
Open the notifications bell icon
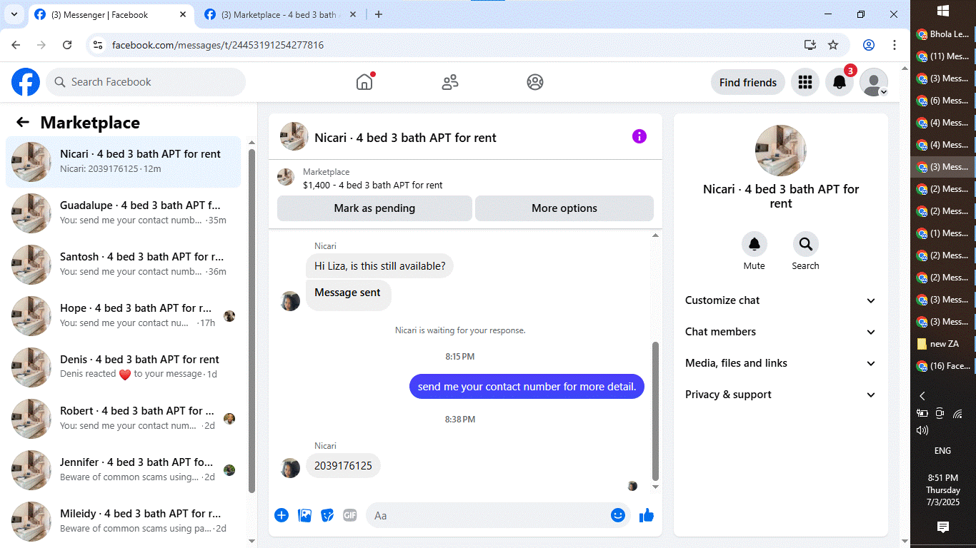pyautogui.click(x=840, y=82)
